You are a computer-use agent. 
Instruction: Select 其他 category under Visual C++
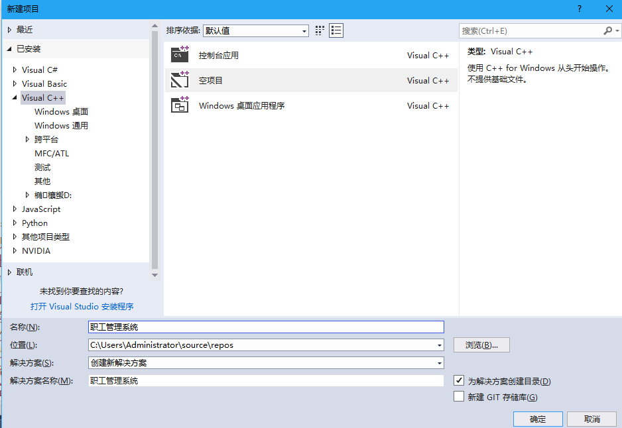[42, 181]
